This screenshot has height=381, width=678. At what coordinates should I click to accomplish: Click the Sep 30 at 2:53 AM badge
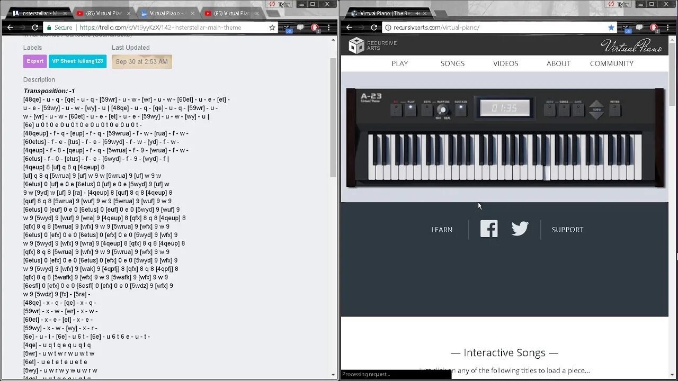141,62
